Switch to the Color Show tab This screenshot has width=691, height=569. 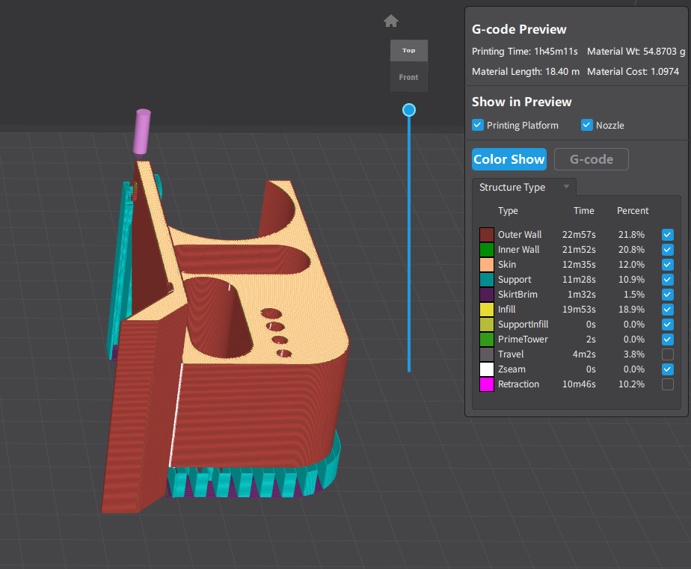(509, 159)
